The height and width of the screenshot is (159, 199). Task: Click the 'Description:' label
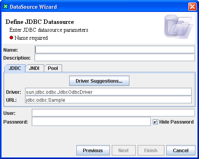17,58
